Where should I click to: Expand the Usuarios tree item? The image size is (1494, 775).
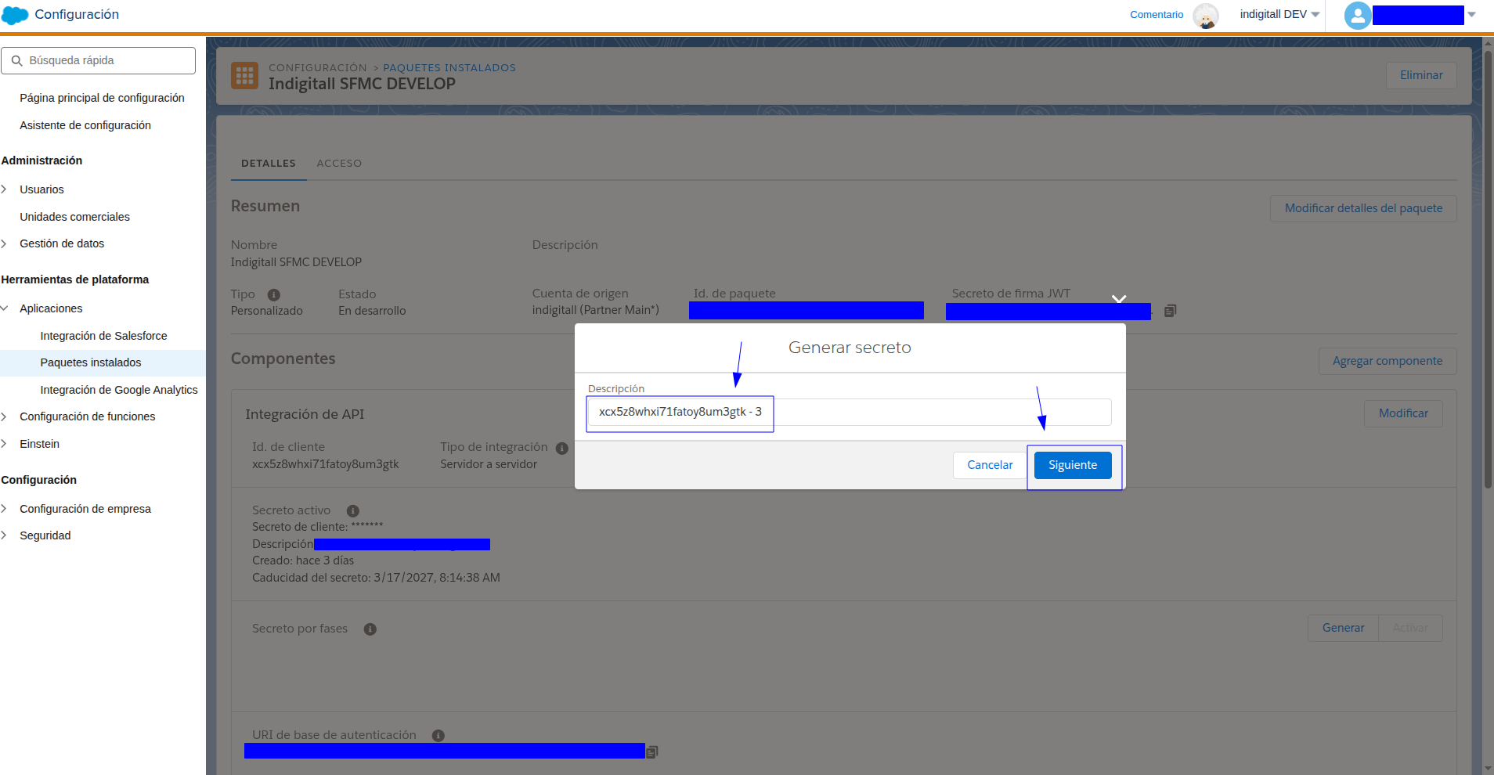pos(5,189)
